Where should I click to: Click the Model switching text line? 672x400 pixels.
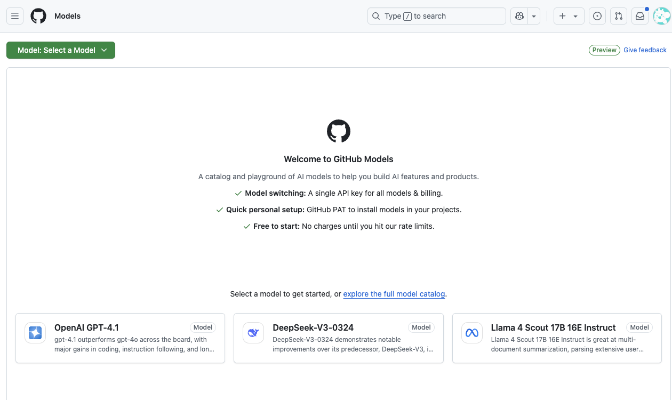click(x=339, y=193)
